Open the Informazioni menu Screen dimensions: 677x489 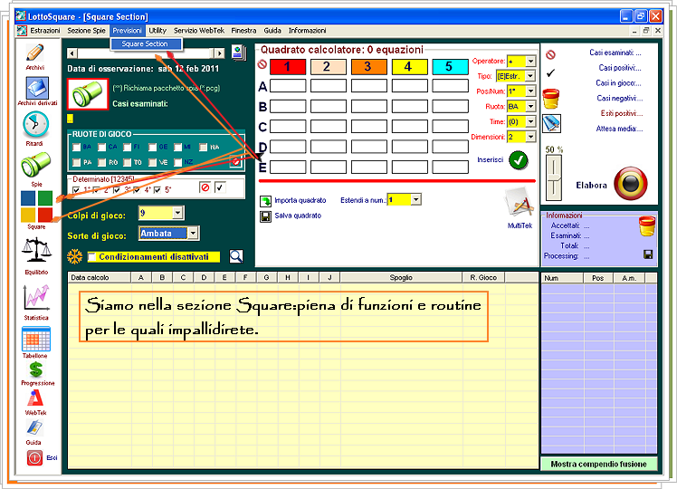[308, 31]
